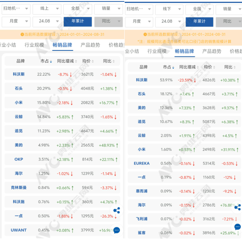Image resolution: width=242 pixels, height=239 pixels.
Task: Open 销量 dropdown in left panel
Action: coord(108,9)
